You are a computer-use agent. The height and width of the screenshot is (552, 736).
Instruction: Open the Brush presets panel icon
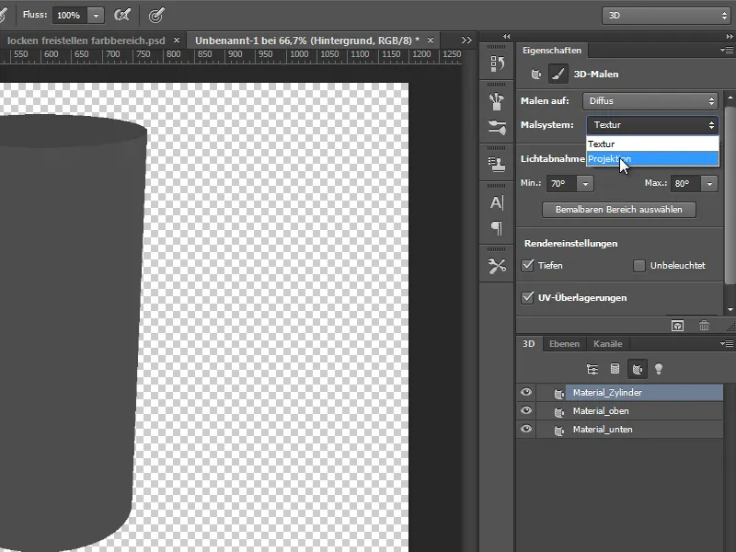(x=497, y=100)
